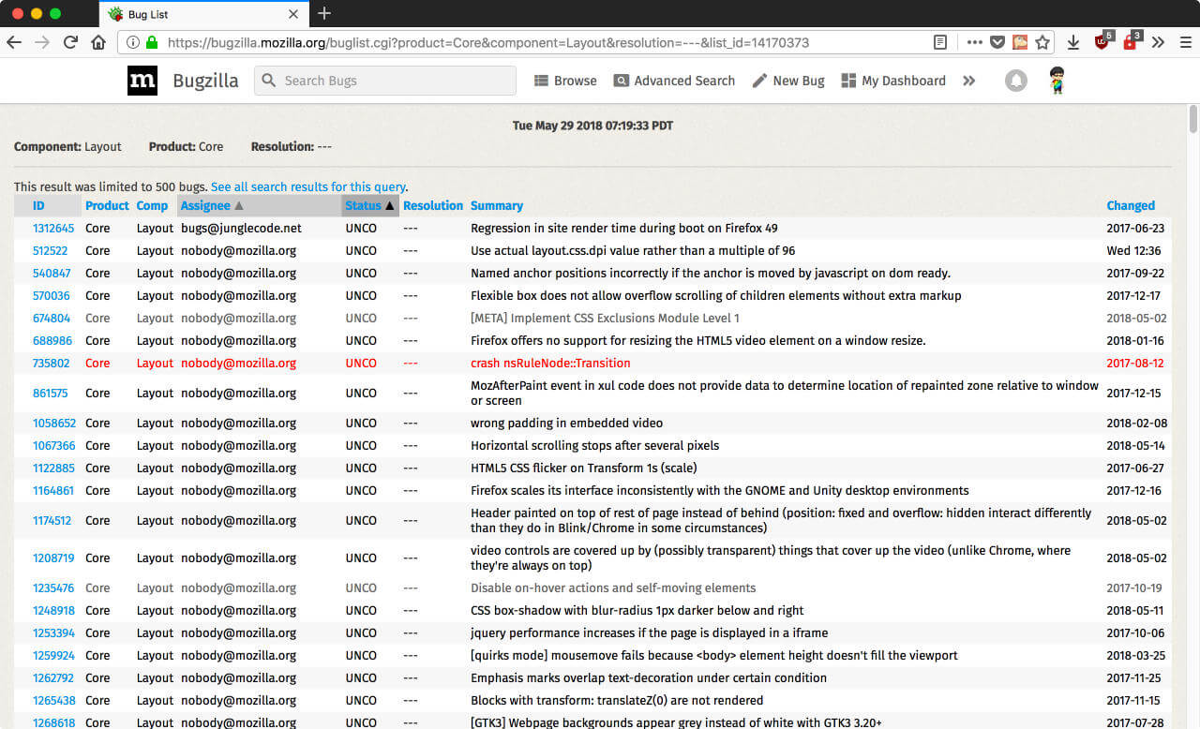This screenshot has width=1200, height=729.
Task: Open all search results for this query
Action: [307, 186]
